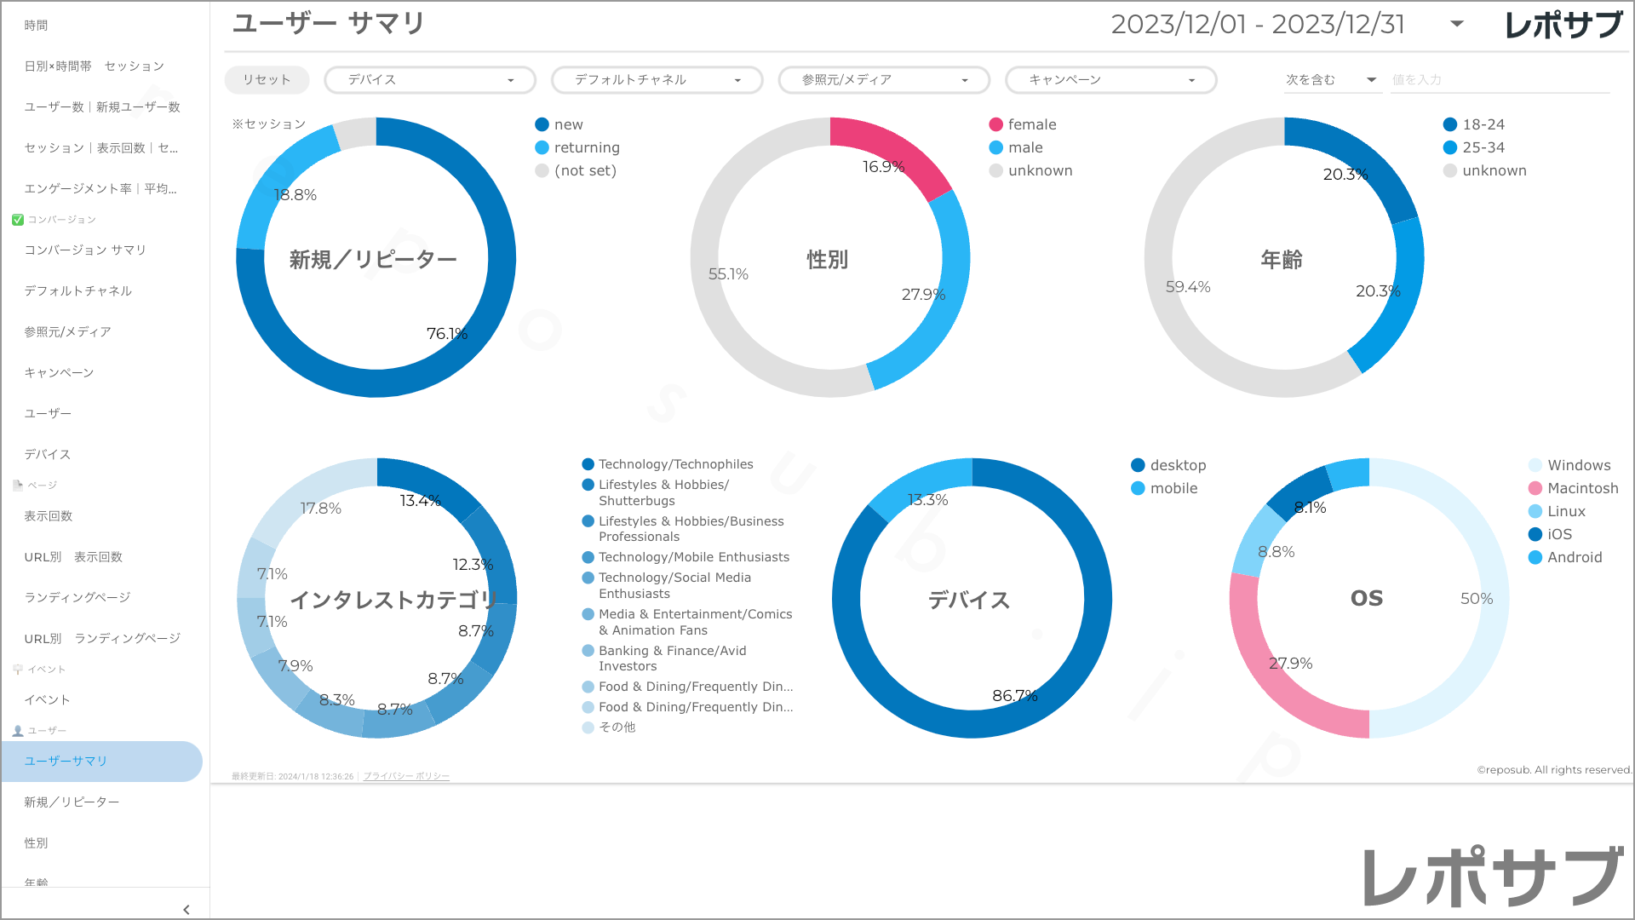Open the デバイス filter dropdown
The image size is (1635, 920).
tap(430, 80)
